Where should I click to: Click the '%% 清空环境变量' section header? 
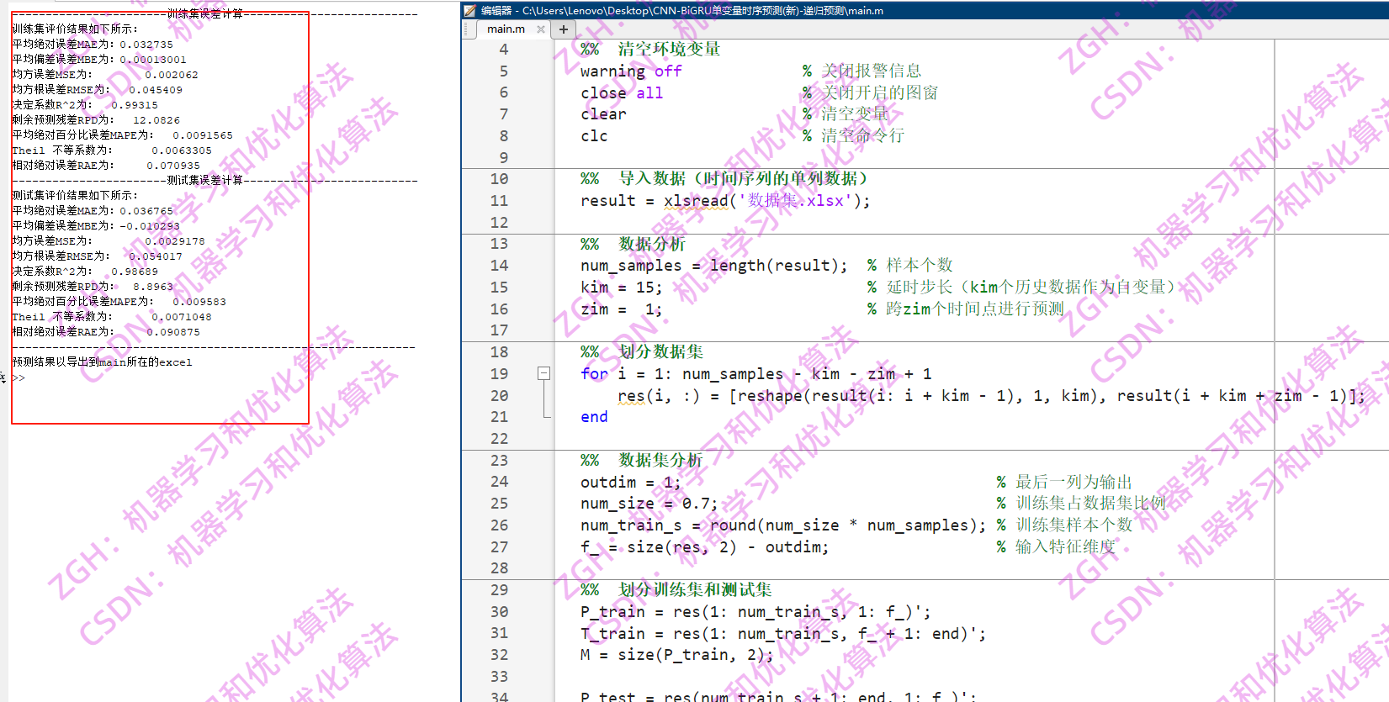click(x=650, y=50)
